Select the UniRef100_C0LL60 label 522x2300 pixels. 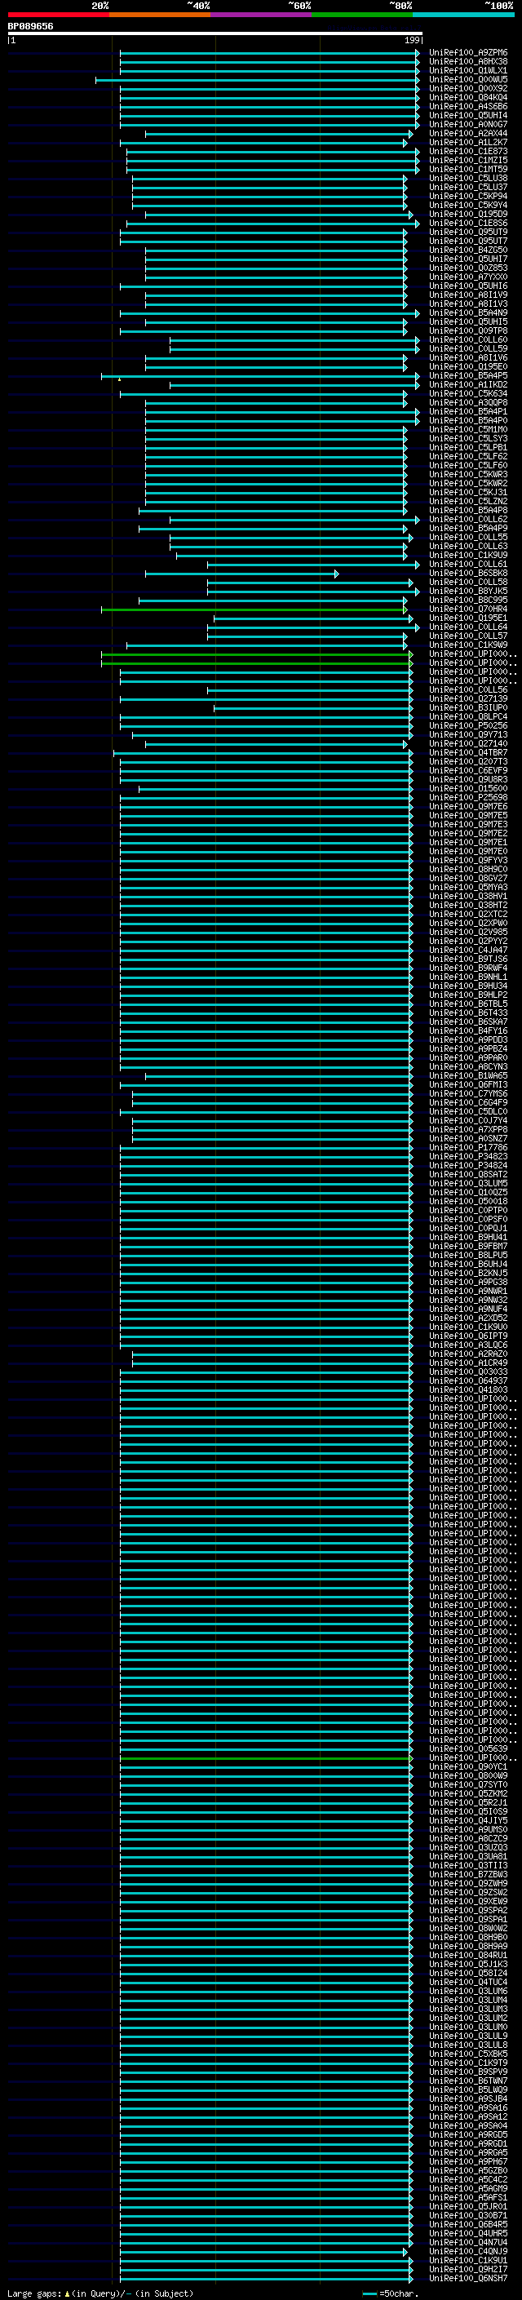click(x=467, y=340)
